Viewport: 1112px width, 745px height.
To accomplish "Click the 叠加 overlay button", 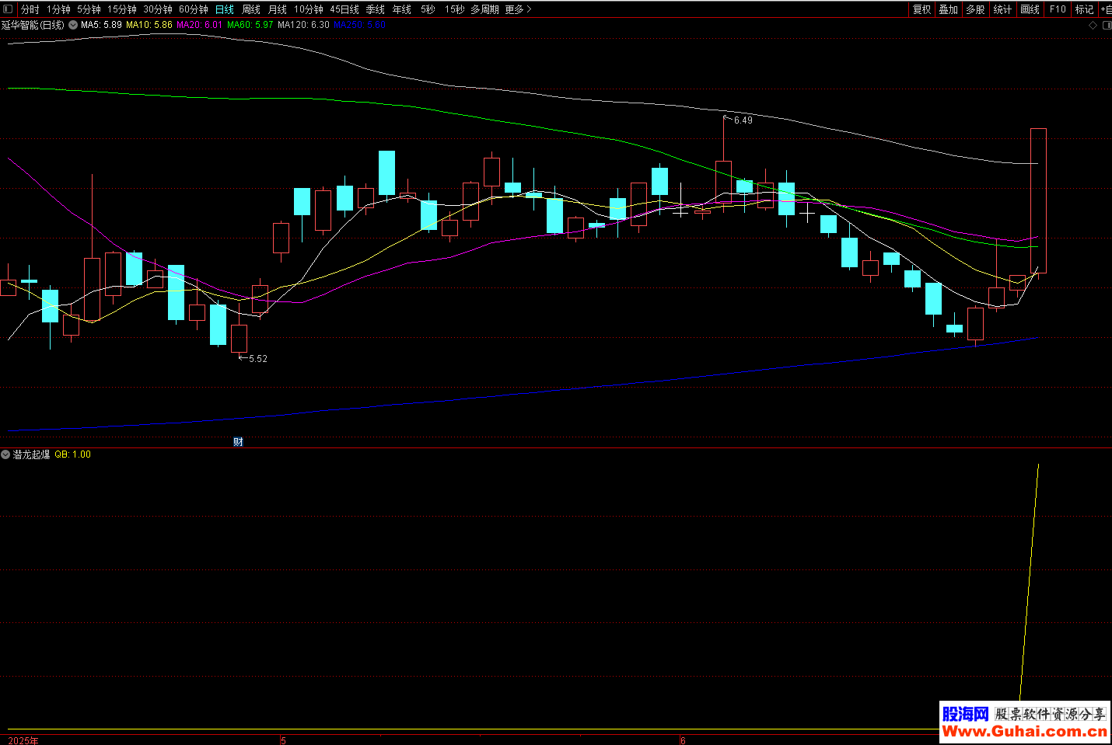I will tap(949, 9).
